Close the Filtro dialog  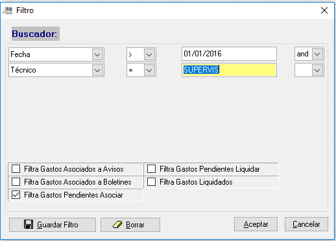(324, 10)
